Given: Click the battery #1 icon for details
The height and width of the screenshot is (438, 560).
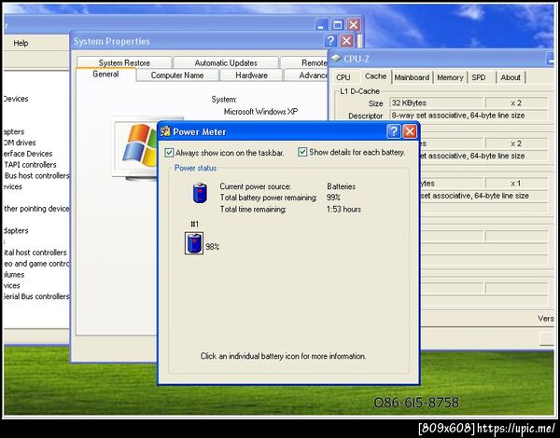Looking at the screenshot, I should click(x=194, y=243).
